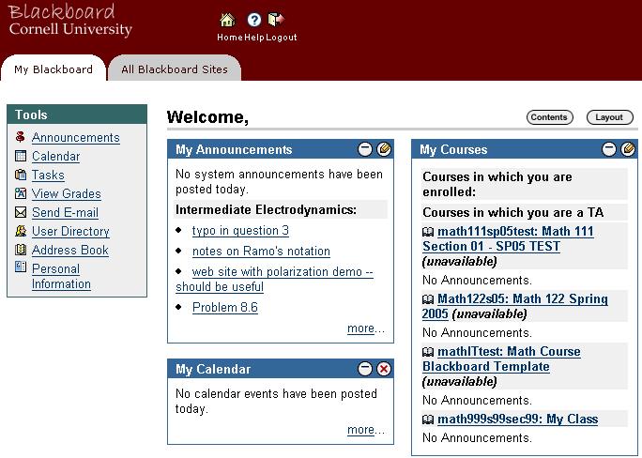Open the Announcements link in Tools
This screenshot has height=458, width=642.
coord(76,138)
